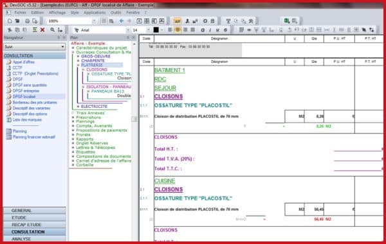Open the Arial font dropdown

[x=128, y=30]
